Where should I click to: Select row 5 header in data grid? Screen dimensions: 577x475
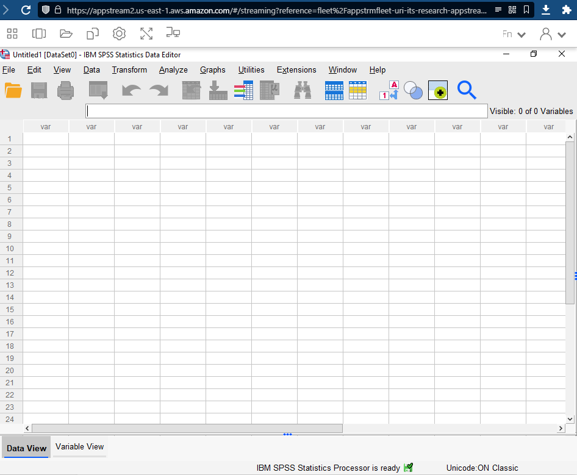click(10, 187)
